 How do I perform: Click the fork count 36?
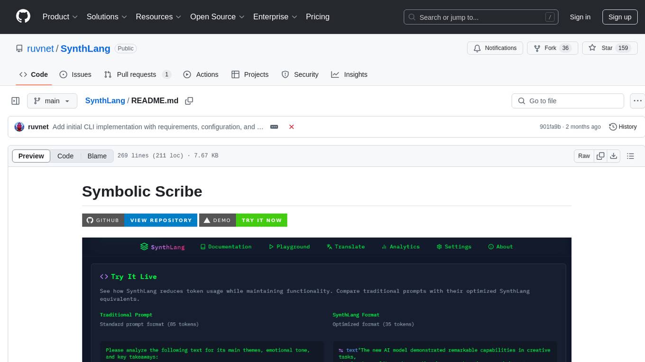coord(565,48)
